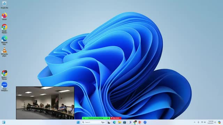Open File Explorer from the taskbar
223x125 pixels.
coord(120,122)
